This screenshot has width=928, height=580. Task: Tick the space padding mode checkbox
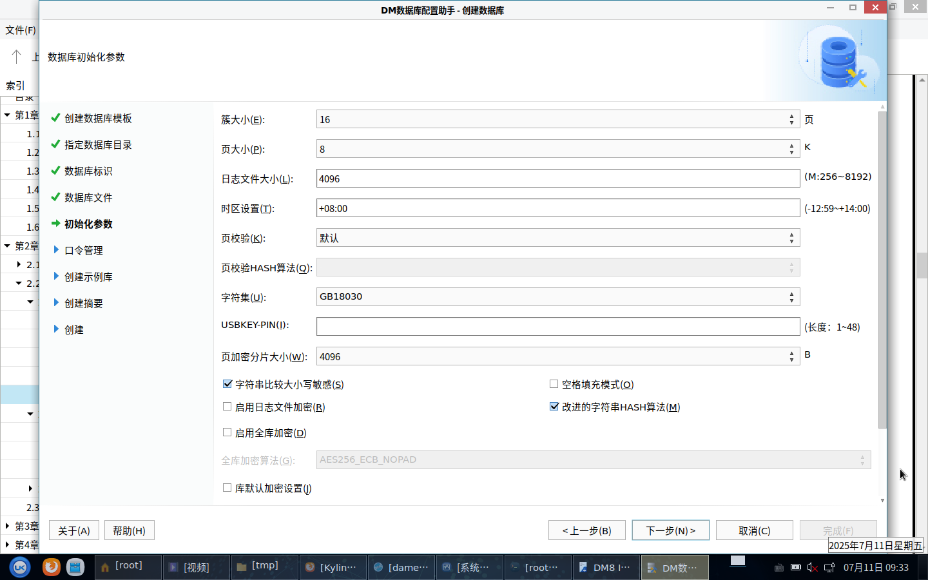(x=554, y=384)
